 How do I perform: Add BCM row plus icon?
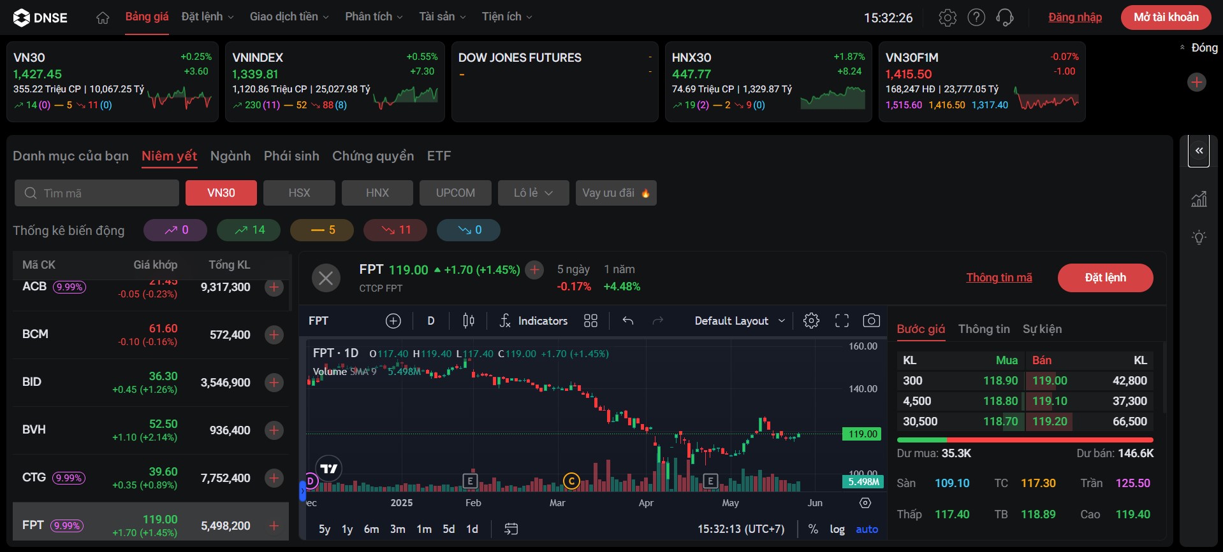point(274,335)
